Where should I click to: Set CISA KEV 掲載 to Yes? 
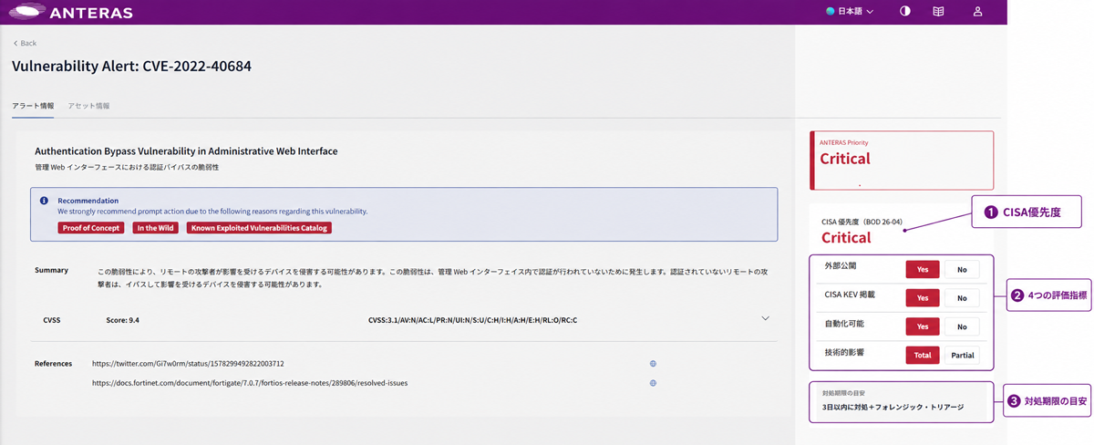(923, 298)
